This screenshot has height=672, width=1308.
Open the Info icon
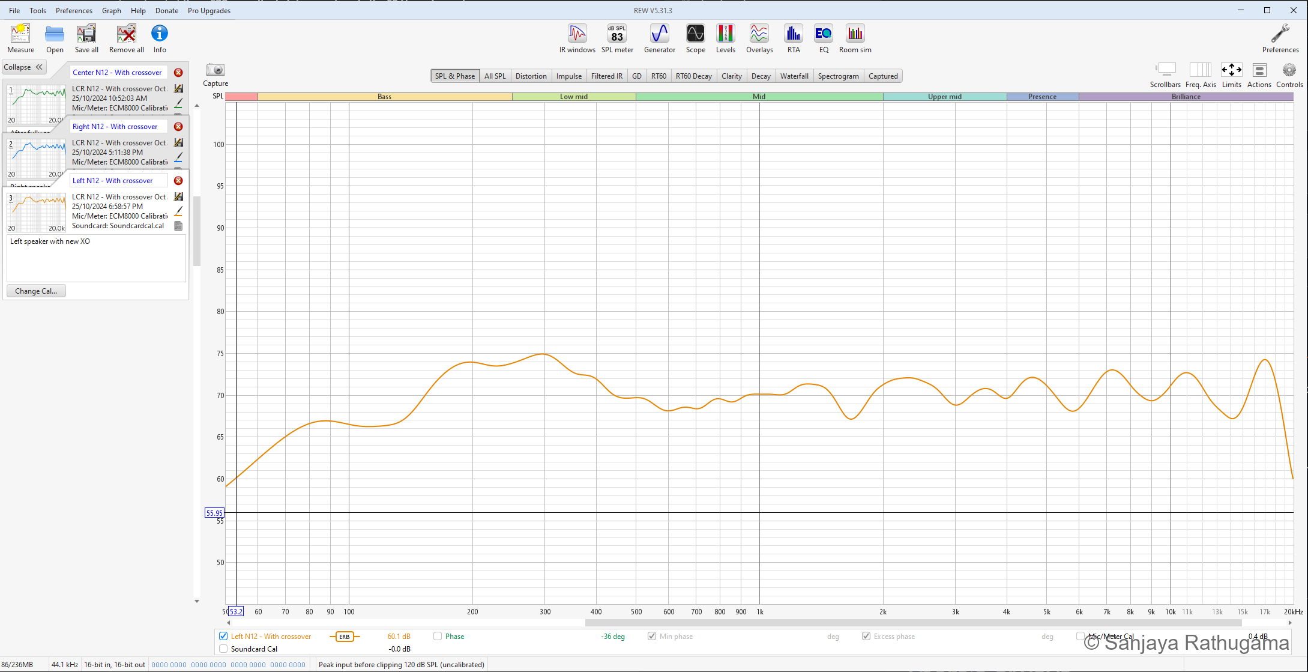159,34
